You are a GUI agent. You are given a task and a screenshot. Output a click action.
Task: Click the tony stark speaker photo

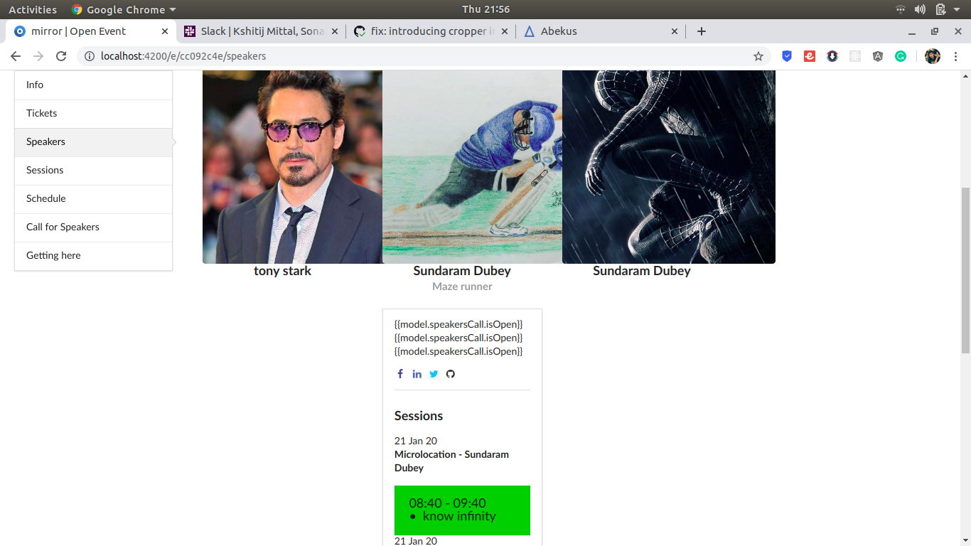[292, 167]
